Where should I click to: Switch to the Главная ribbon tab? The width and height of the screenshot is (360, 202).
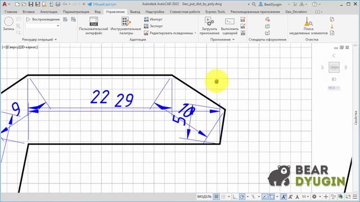pyautogui.click(x=11, y=12)
